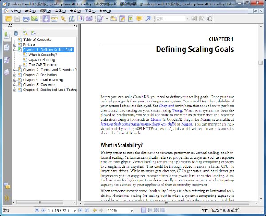Expand Chapter 6 Distributed Load Testing node
This screenshot has height=216, width=266.
pos(15,90)
